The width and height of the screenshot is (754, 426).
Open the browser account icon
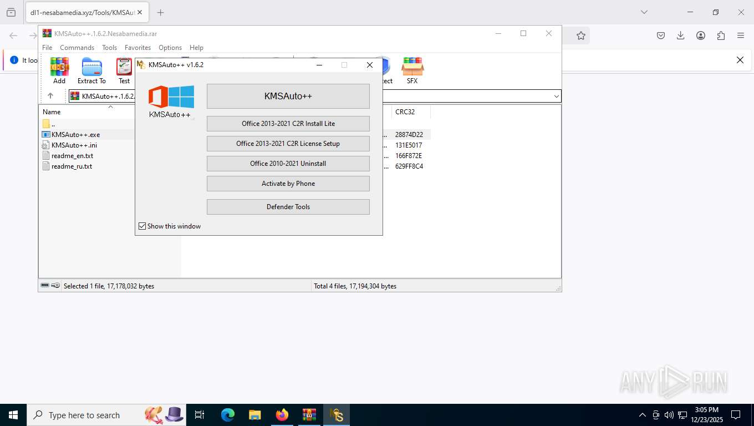tap(701, 35)
